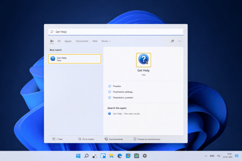Select the first option label in the details list
The width and height of the screenshot is (242, 161).
point(117,86)
